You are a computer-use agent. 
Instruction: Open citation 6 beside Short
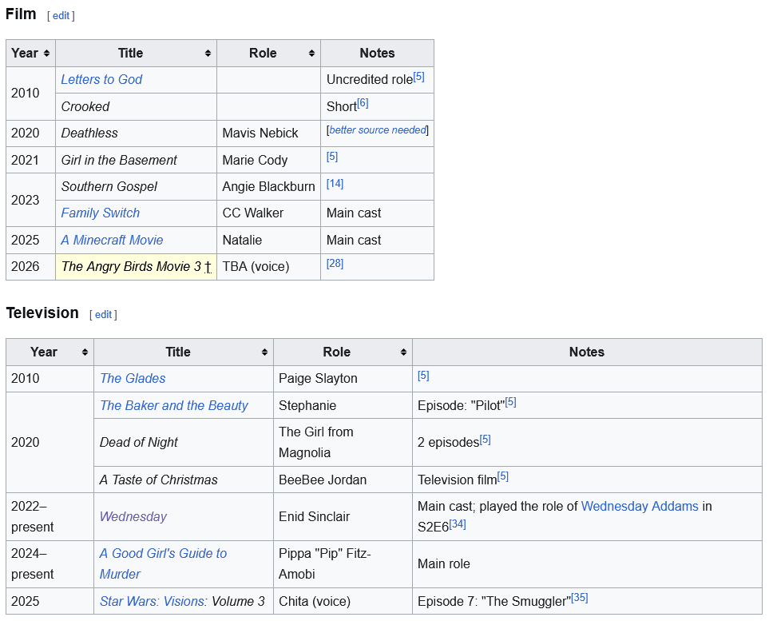(363, 104)
